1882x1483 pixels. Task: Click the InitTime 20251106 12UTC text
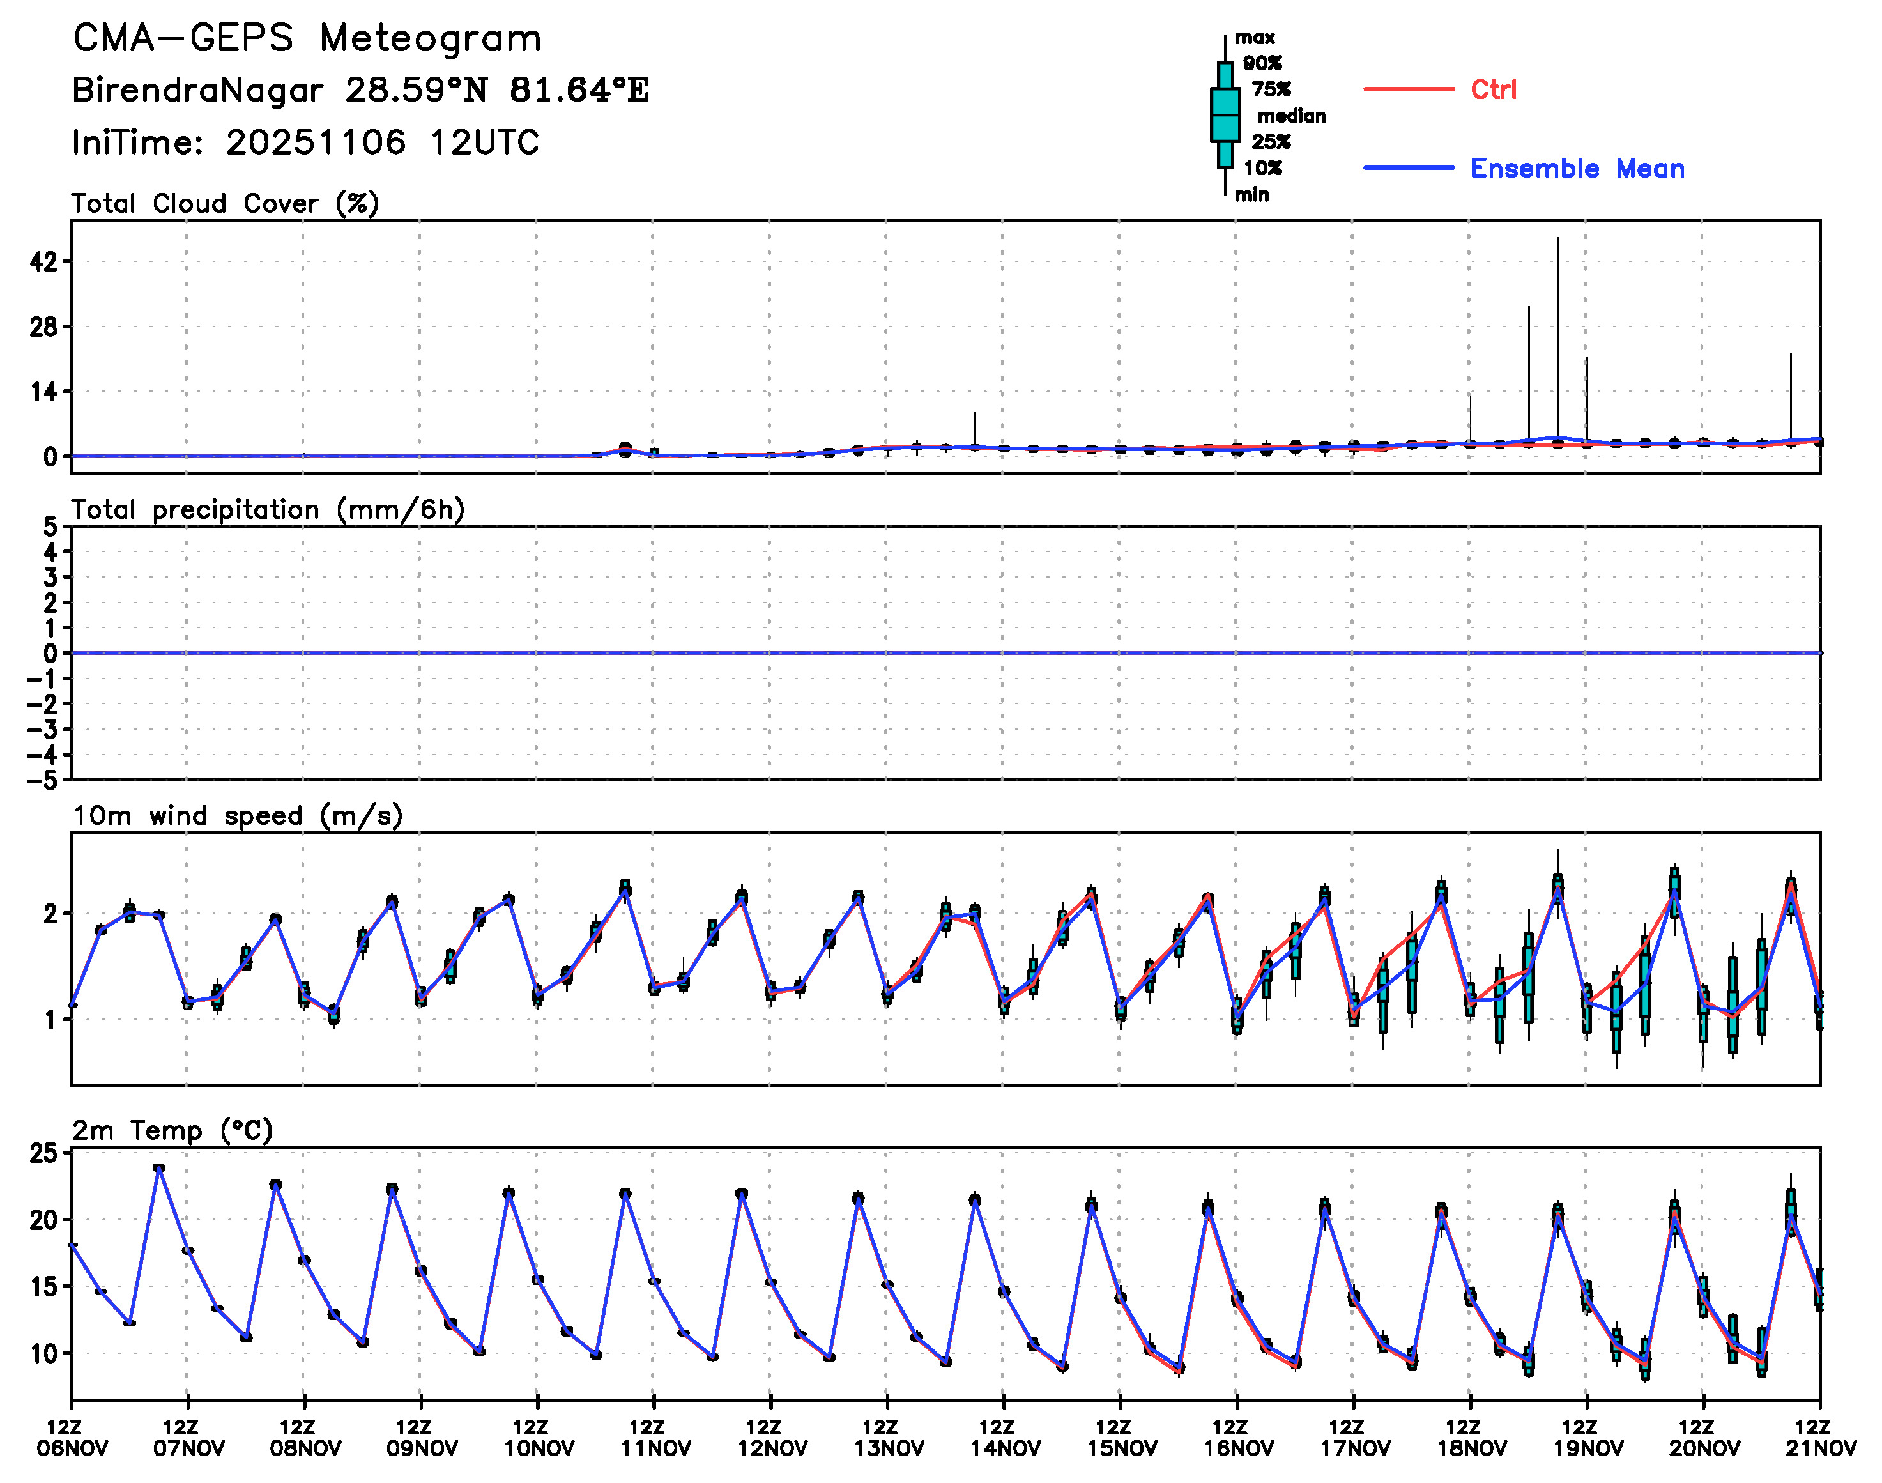coord(305,142)
